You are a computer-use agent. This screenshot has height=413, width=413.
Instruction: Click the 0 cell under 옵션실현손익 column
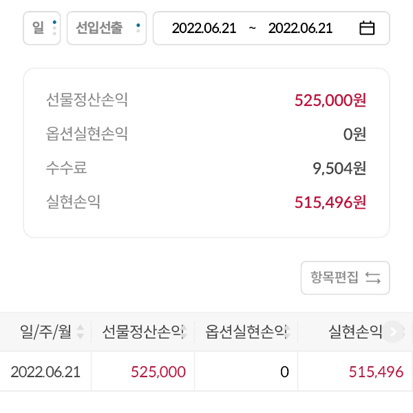pos(284,372)
